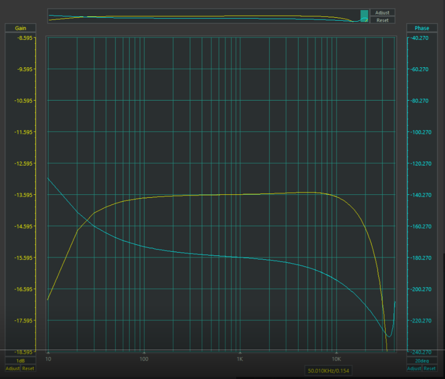Screen dimensions: 445x379
Task: Click the 50.010KHz/0.154 cursor readout
Action: pyautogui.click(x=329, y=370)
